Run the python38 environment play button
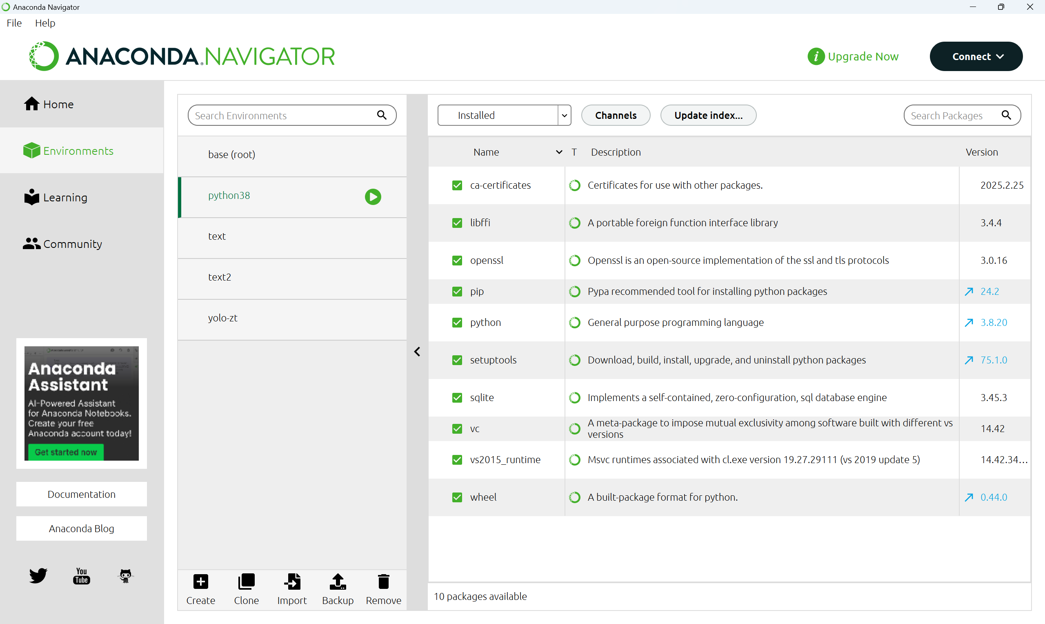Viewport: 1045px width, 624px height. coord(373,196)
